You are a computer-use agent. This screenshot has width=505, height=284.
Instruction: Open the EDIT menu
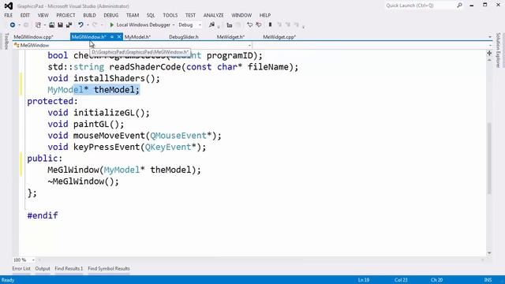pyautogui.click(x=24, y=15)
